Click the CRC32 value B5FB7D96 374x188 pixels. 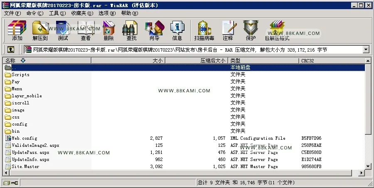pos(311,138)
